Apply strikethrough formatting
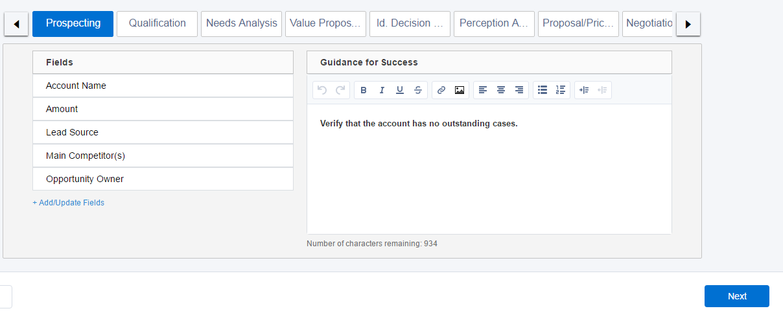Screen dimensions: 783x313 [418, 90]
